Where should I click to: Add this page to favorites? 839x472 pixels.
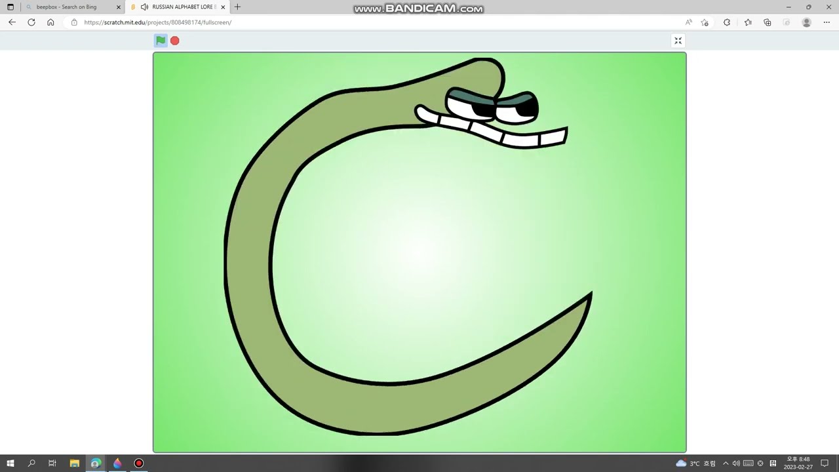705,22
